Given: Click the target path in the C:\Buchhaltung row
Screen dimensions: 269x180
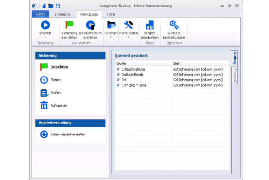Looking at the screenshot, I should (x=198, y=69).
